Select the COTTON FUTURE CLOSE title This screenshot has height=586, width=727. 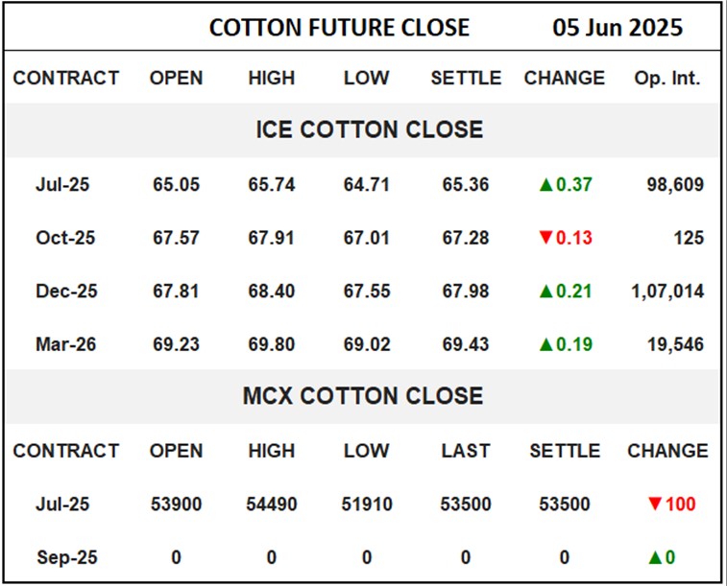339,28
